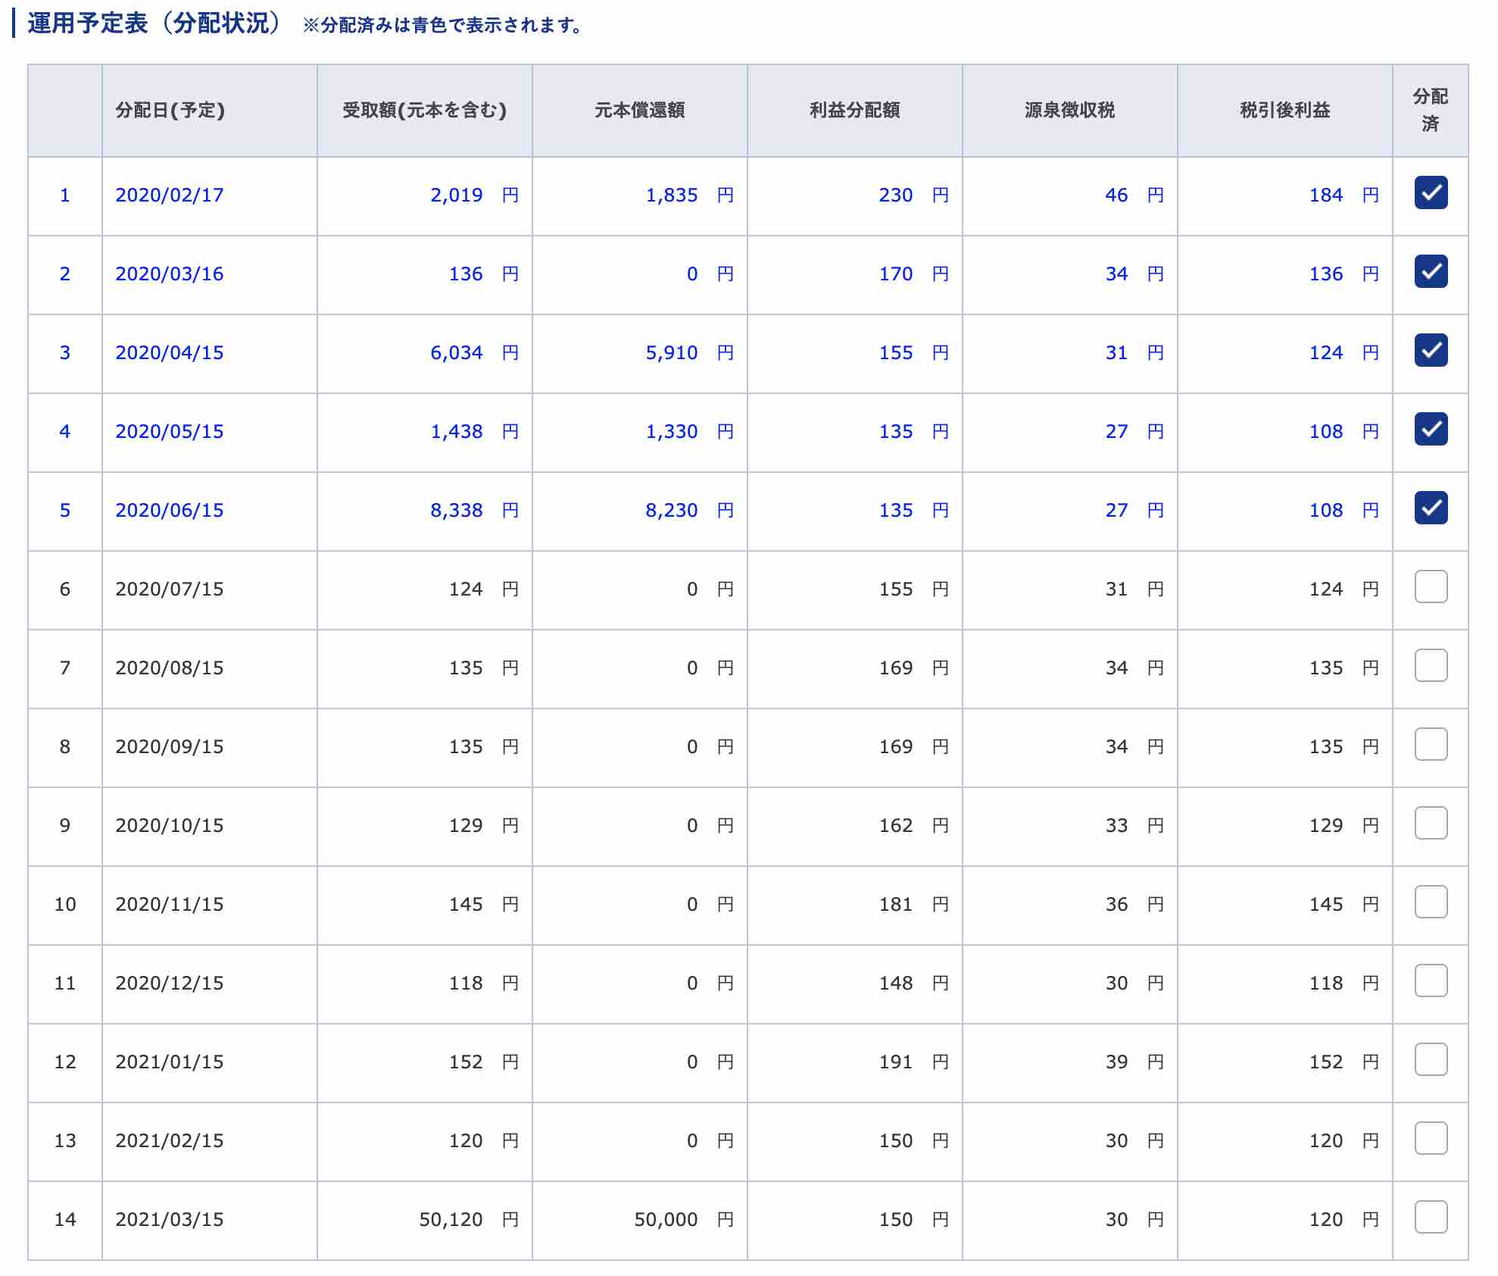The width and height of the screenshot is (1498, 1276).
Task: Toggle the 分配済 checkbox for 2020/02/17
Action: pos(1431,192)
